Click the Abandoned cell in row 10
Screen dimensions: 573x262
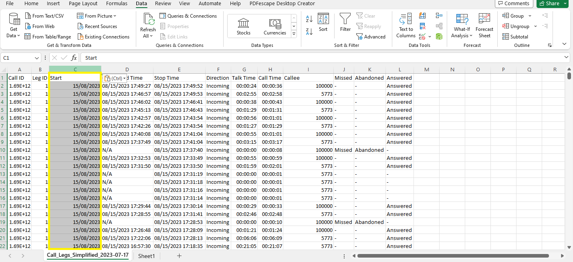point(370,150)
